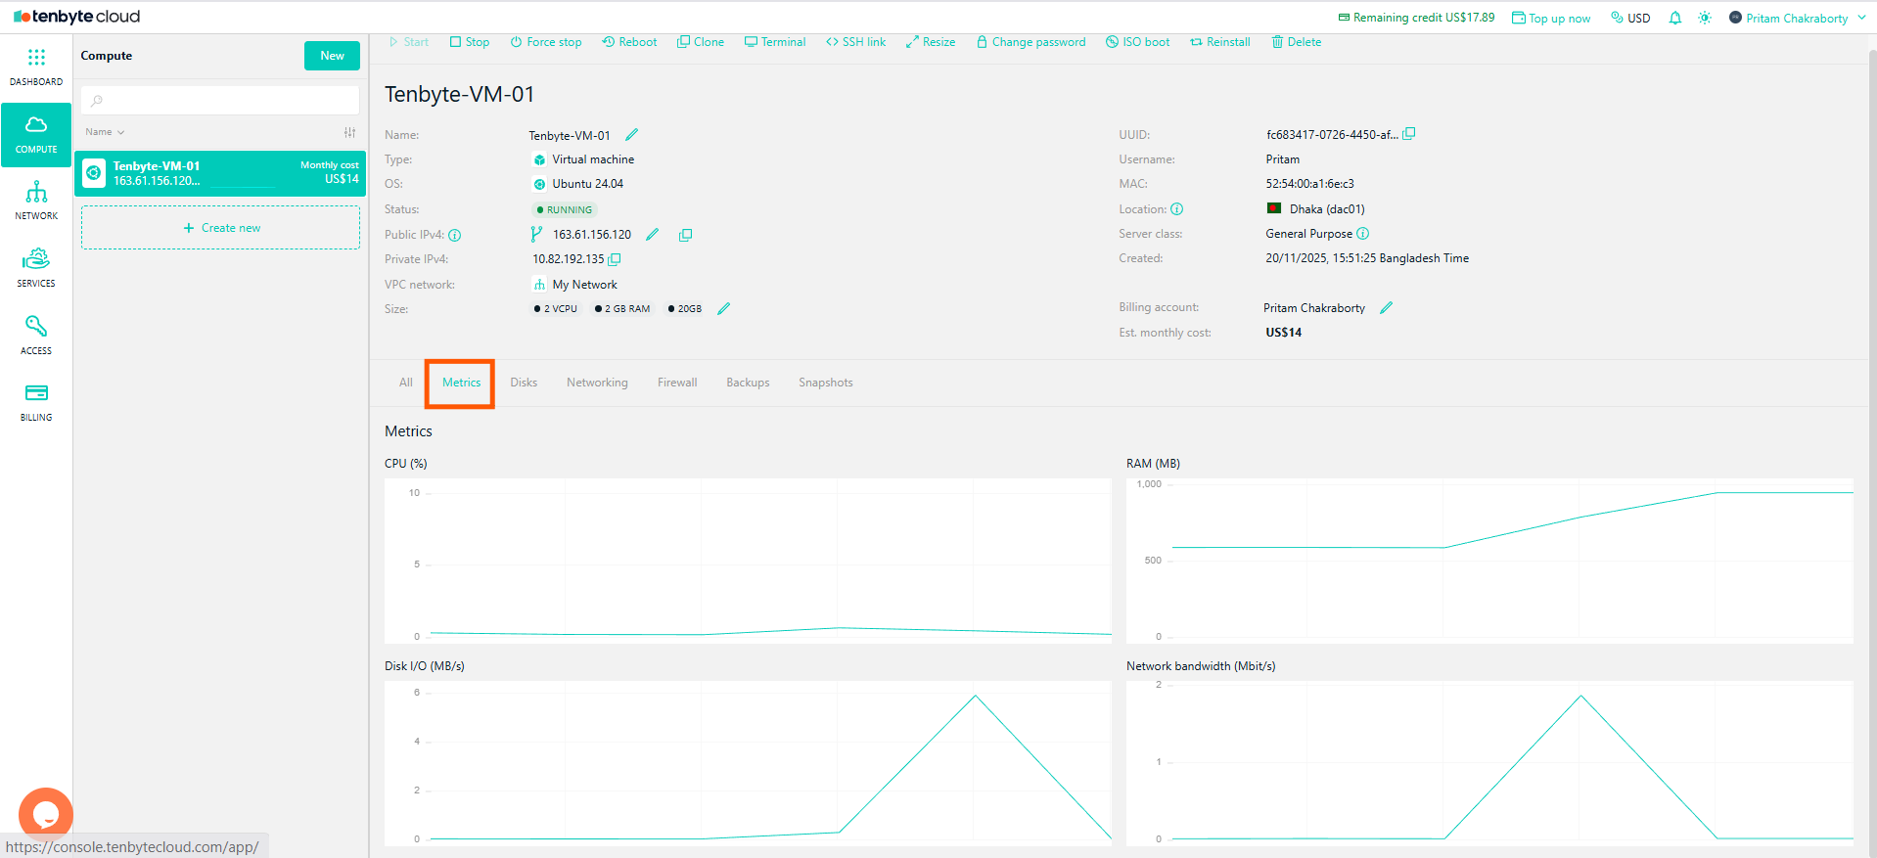1877x858 pixels.
Task: Switch to the Backups tab
Action: pyautogui.click(x=748, y=383)
